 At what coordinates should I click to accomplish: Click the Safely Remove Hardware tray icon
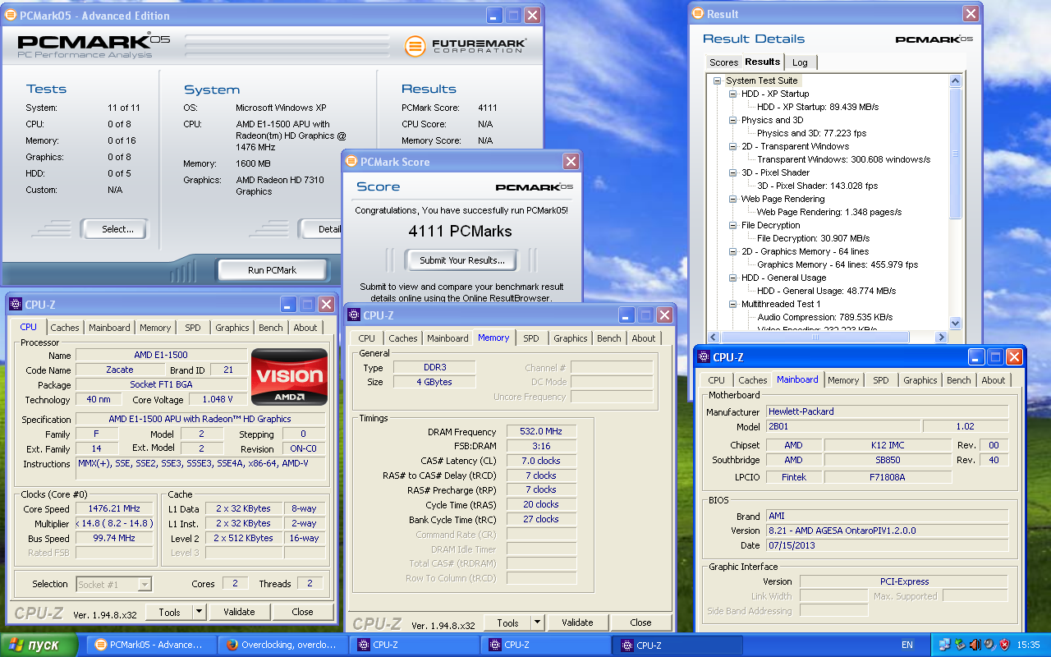click(x=959, y=645)
